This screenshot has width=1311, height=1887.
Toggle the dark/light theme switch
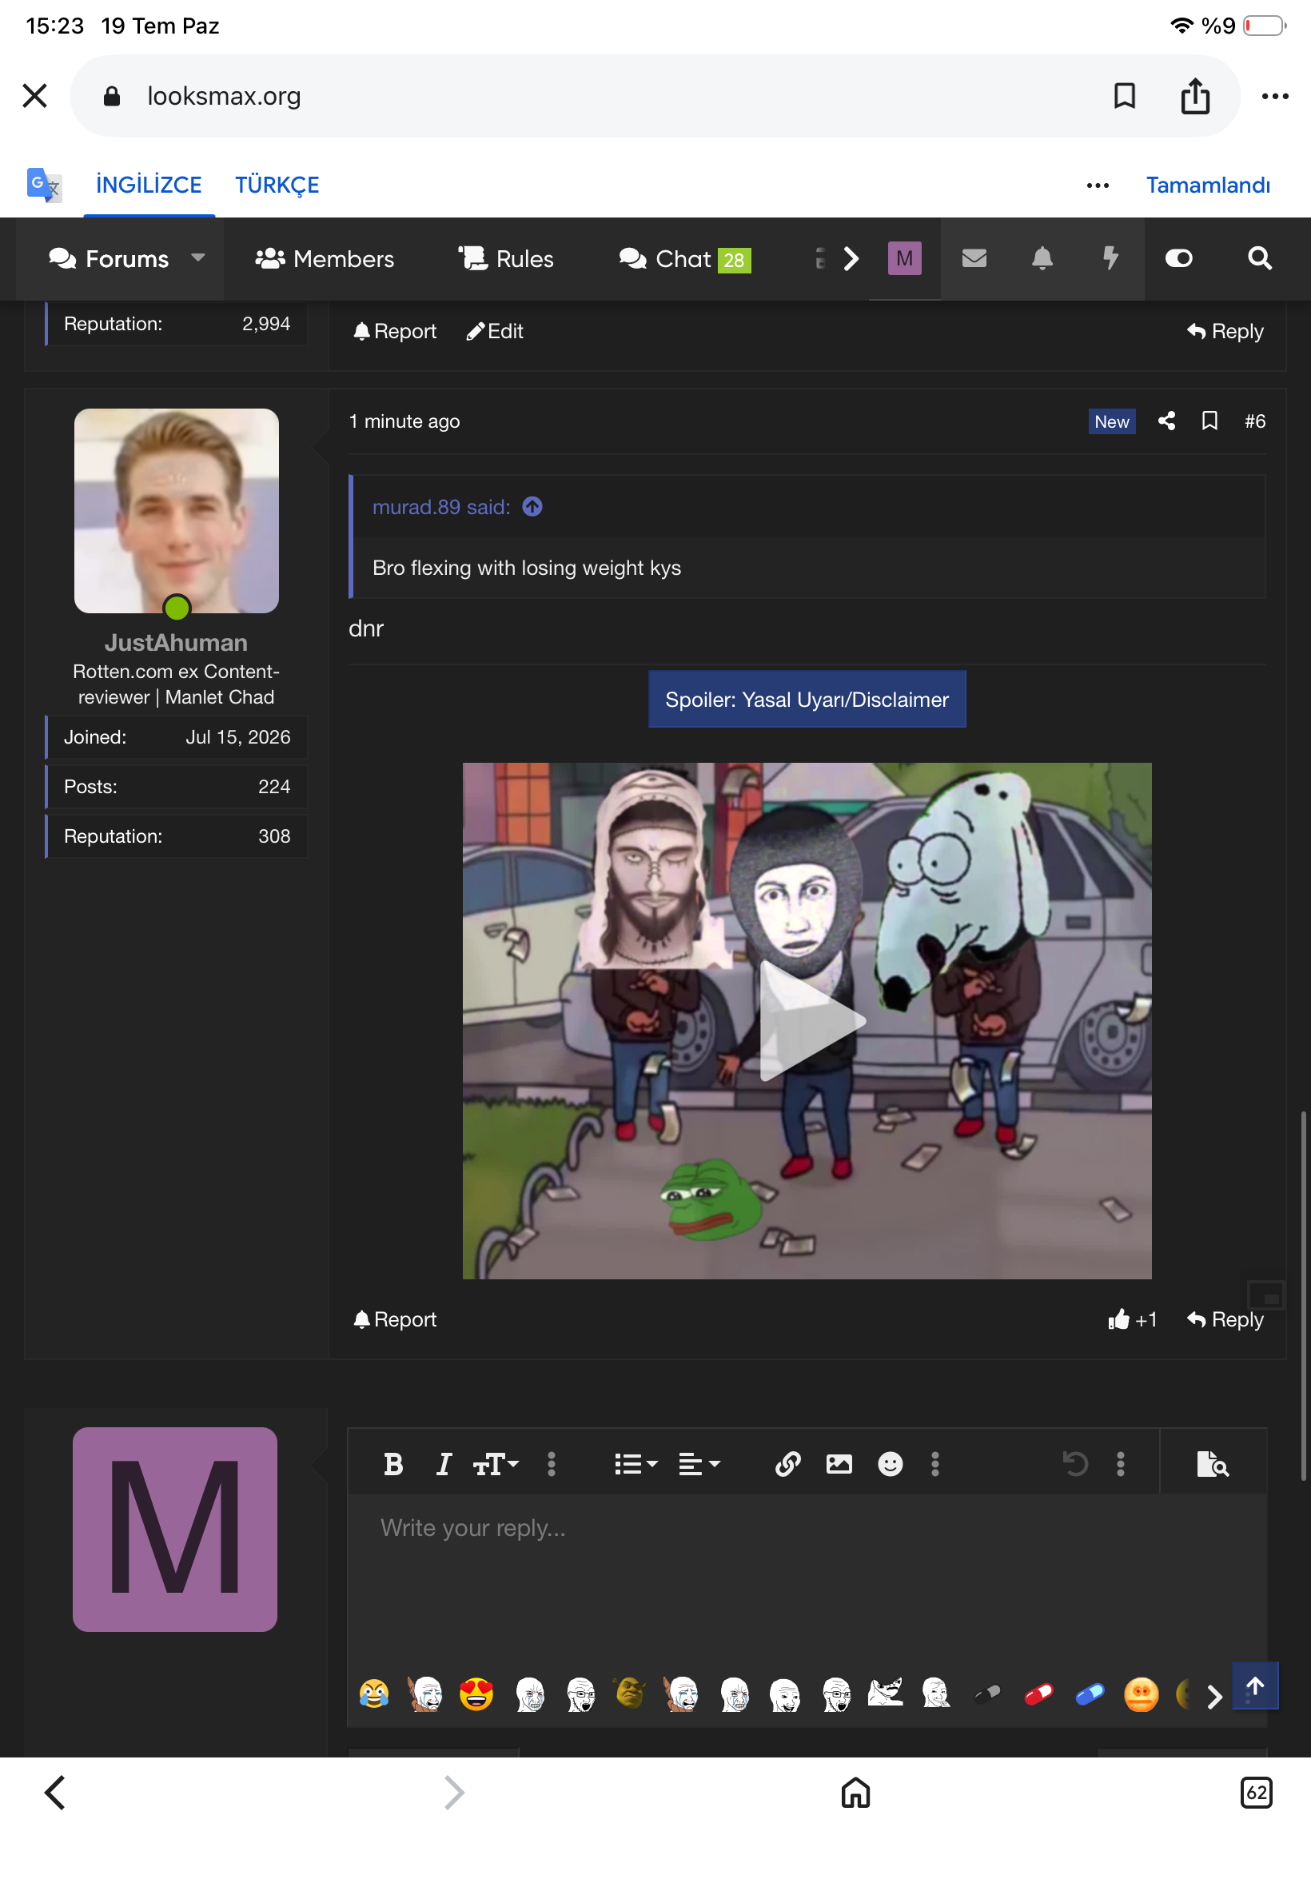click(x=1179, y=259)
